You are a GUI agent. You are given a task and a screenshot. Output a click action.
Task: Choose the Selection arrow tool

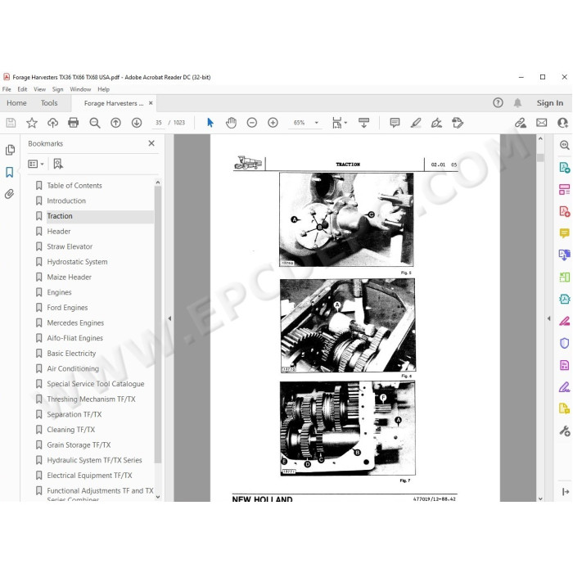pos(210,123)
